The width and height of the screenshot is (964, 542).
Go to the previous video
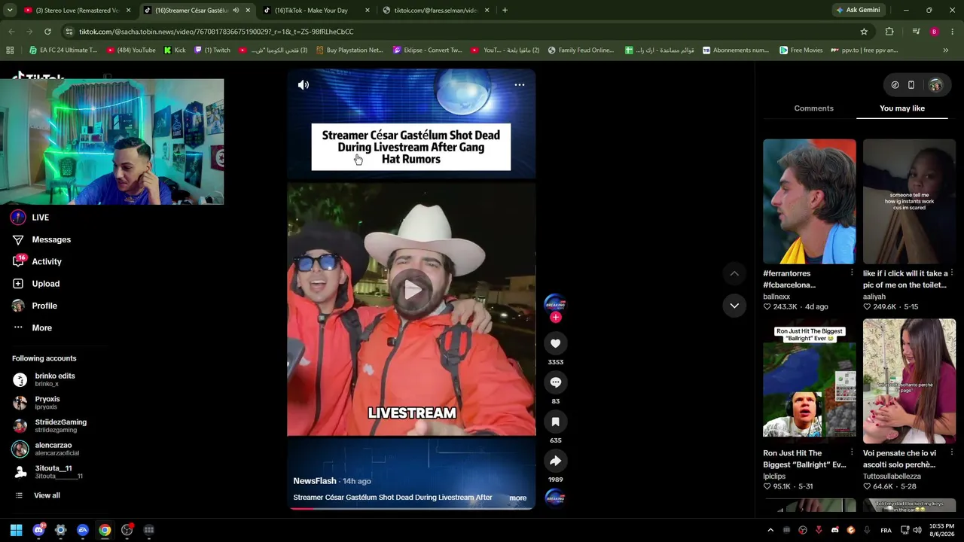(x=734, y=273)
